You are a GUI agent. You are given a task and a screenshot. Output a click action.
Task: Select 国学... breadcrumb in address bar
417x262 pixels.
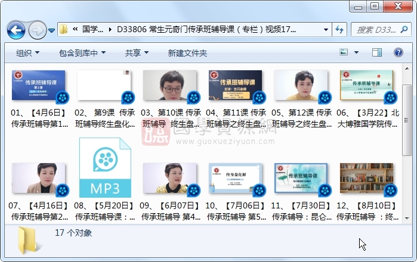[x=92, y=29]
